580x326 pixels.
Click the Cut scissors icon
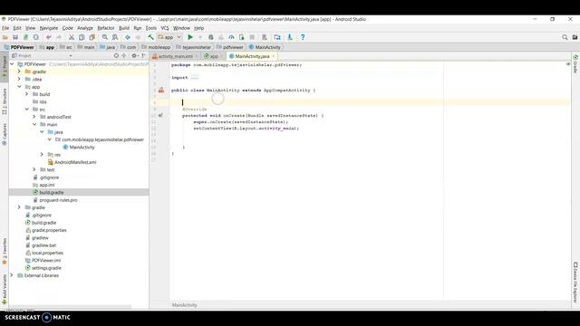tap(72, 37)
